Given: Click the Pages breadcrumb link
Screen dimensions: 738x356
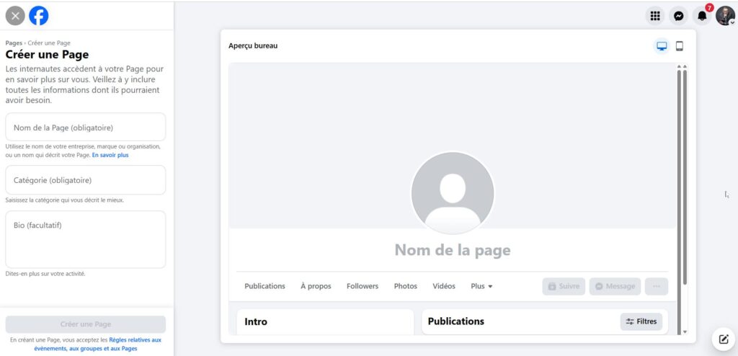Looking at the screenshot, I should [14, 43].
